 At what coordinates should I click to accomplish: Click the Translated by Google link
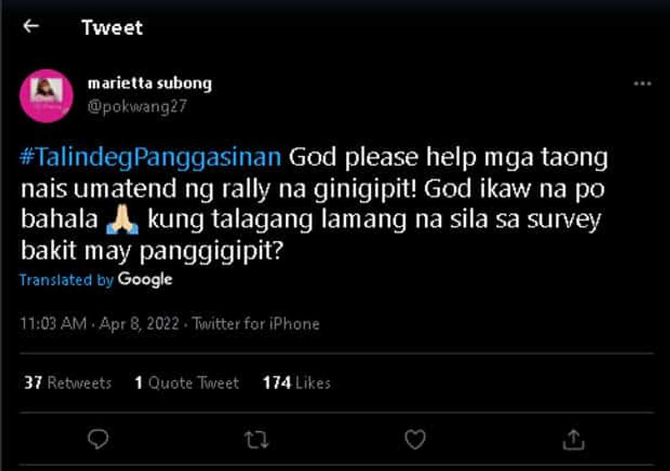coord(96,280)
